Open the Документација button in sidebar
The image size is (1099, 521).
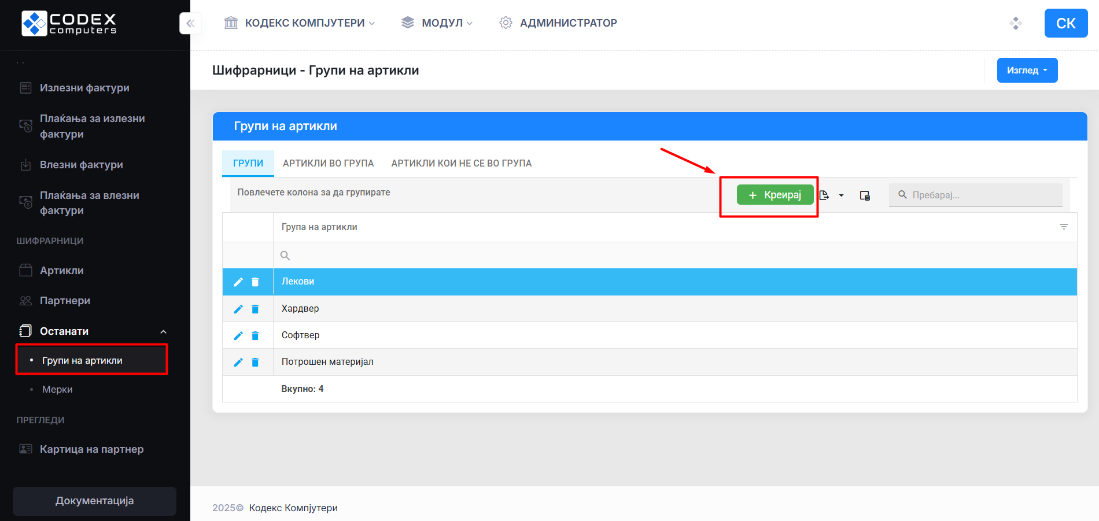point(94,501)
